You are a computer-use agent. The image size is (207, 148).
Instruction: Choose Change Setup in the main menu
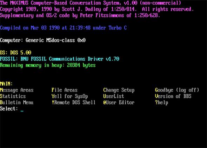tap(119, 90)
